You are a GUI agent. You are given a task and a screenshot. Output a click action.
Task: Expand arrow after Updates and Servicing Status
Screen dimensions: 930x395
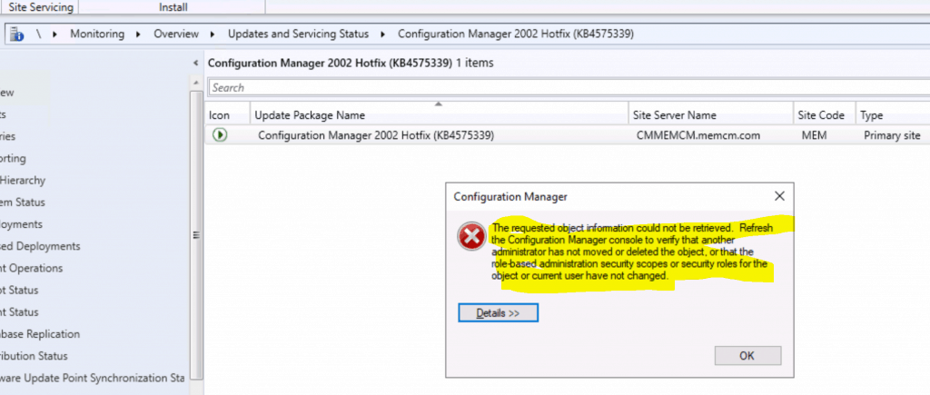pos(383,35)
